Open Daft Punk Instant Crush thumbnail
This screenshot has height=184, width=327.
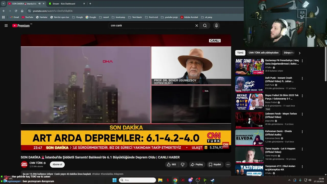tap(249, 84)
